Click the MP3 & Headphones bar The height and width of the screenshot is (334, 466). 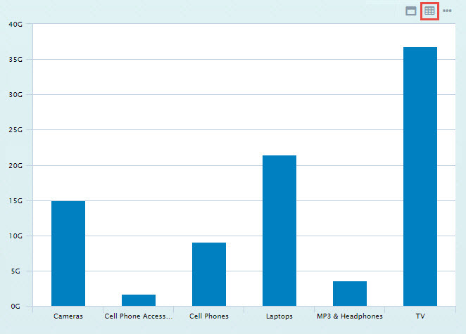point(349,293)
